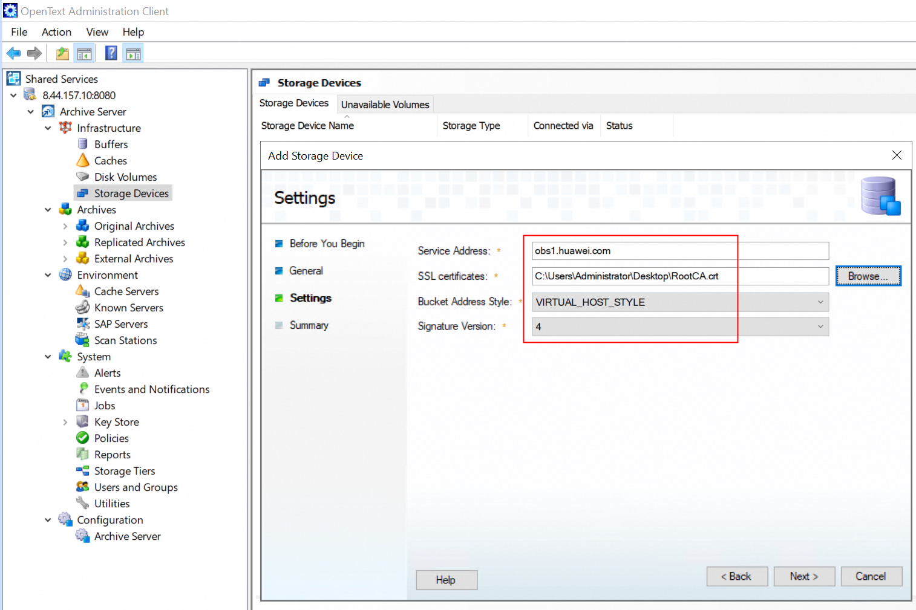
Task: Collapse the Archive Server node under the server
Action: coord(31,112)
